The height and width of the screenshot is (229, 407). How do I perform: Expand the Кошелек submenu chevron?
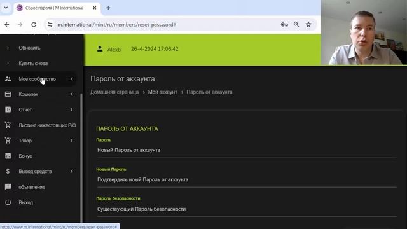71,94
